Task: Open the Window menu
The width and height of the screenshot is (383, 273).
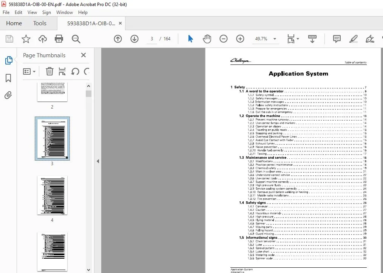Action: tap(65, 12)
